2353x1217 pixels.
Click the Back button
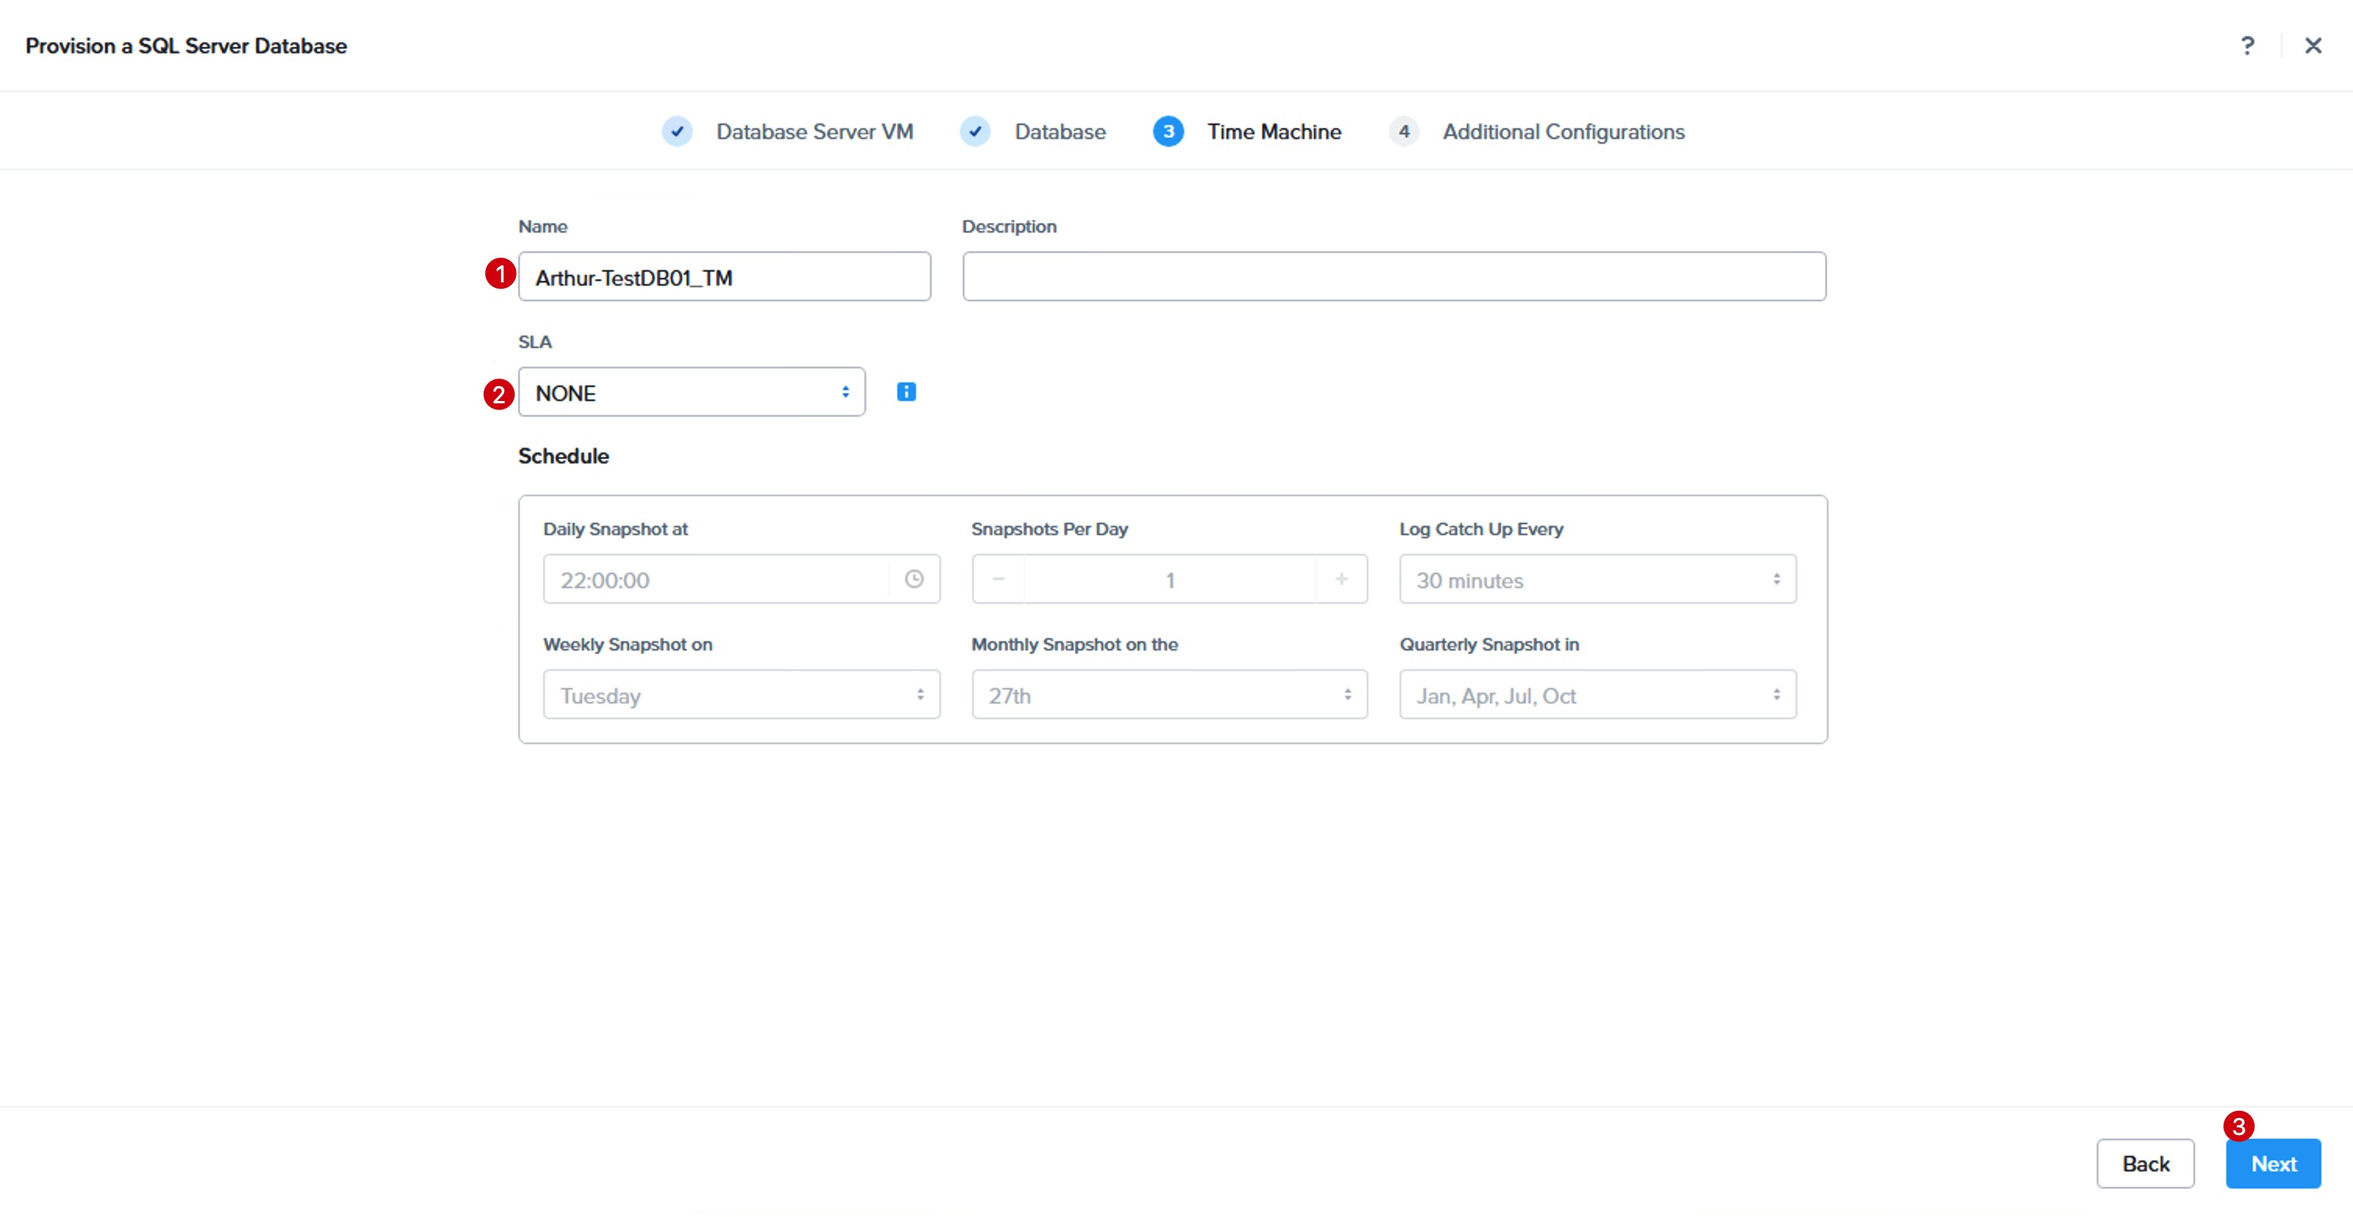(2145, 1163)
